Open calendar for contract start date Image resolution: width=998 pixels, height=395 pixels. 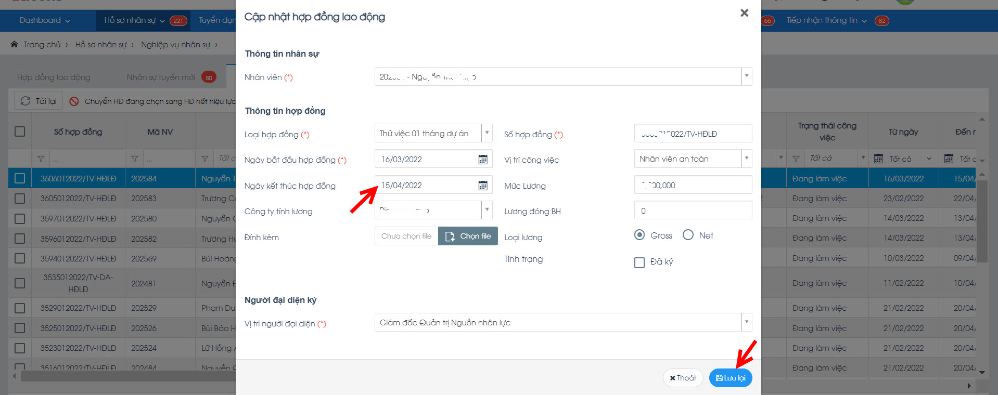pos(482,160)
